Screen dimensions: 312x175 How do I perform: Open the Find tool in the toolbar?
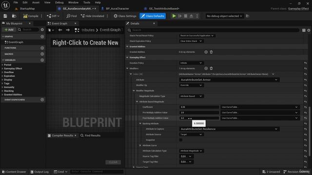click(72, 16)
